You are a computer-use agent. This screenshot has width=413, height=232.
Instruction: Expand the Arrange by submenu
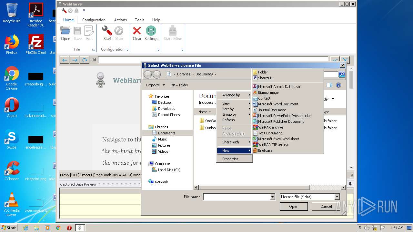click(x=234, y=95)
